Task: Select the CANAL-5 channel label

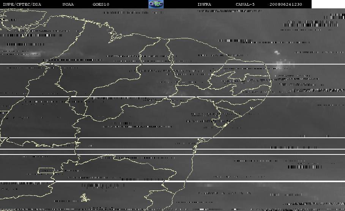Action: [x=244, y=5]
